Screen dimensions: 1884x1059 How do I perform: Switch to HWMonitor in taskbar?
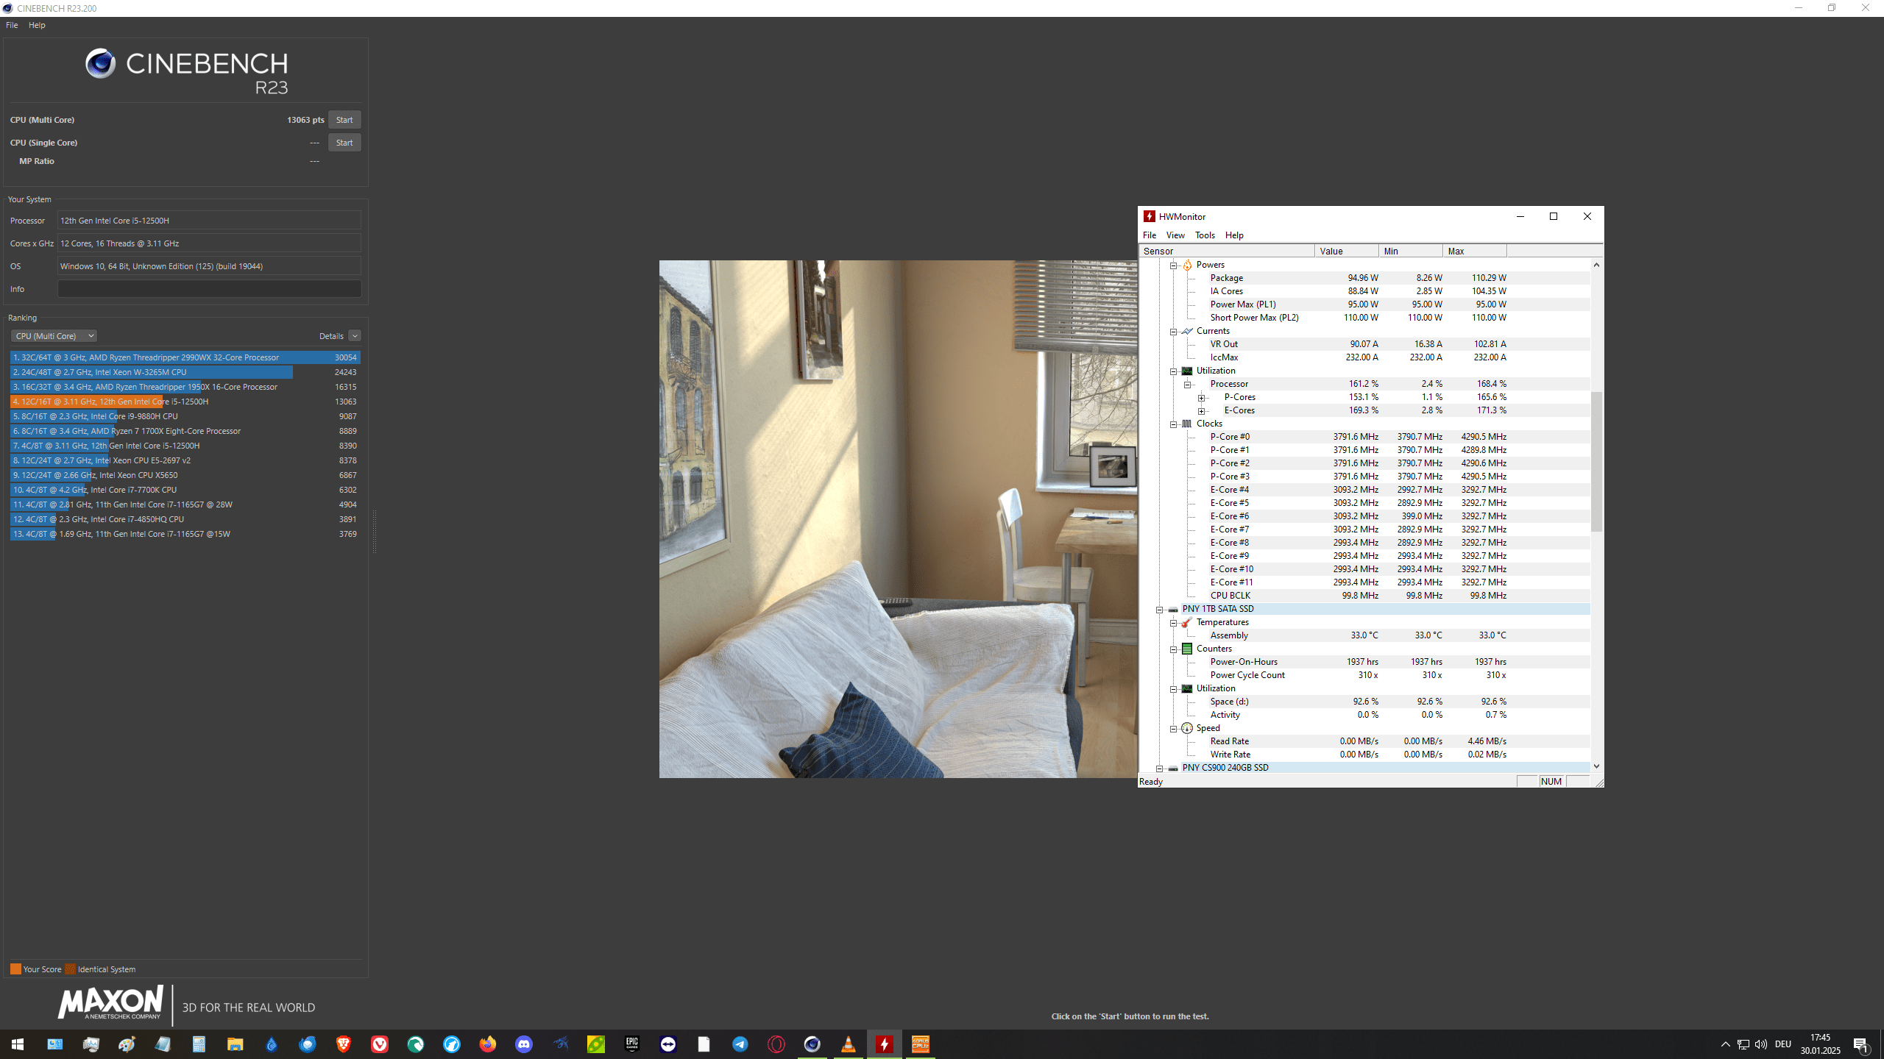[884, 1044]
